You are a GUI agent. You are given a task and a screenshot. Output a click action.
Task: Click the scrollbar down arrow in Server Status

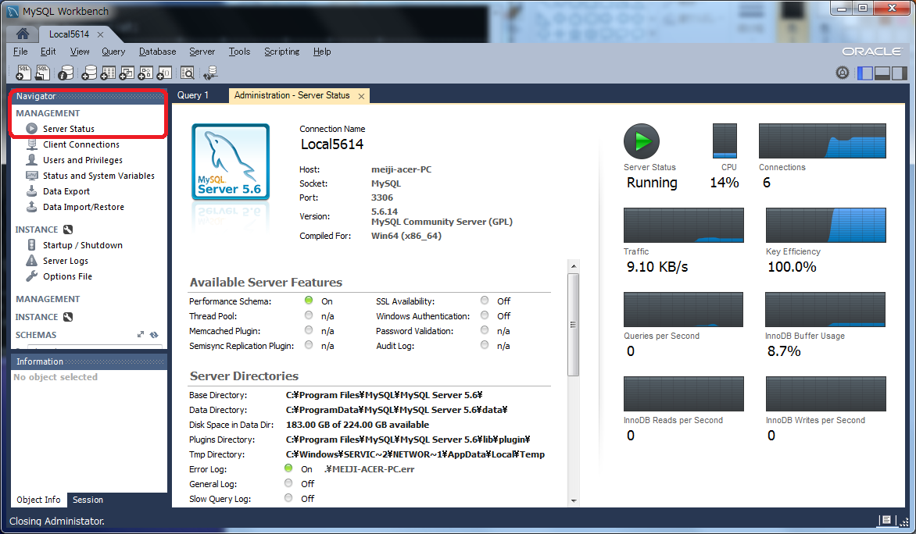coord(574,500)
